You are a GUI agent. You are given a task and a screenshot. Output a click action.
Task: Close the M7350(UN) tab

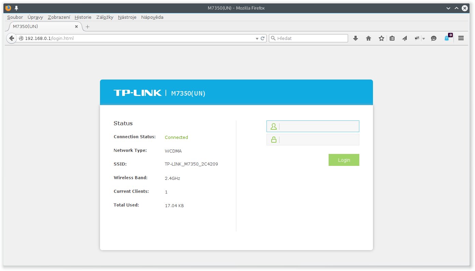point(76,26)
